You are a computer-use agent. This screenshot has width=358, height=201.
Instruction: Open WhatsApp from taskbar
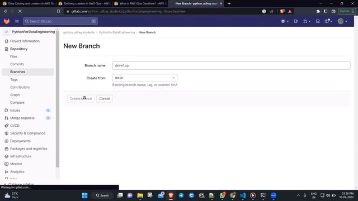point(222,195)
